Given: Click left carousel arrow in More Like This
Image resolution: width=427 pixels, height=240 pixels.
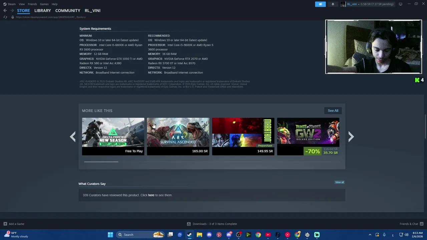Looking at the screenshot, I should (x=73, y=136).
